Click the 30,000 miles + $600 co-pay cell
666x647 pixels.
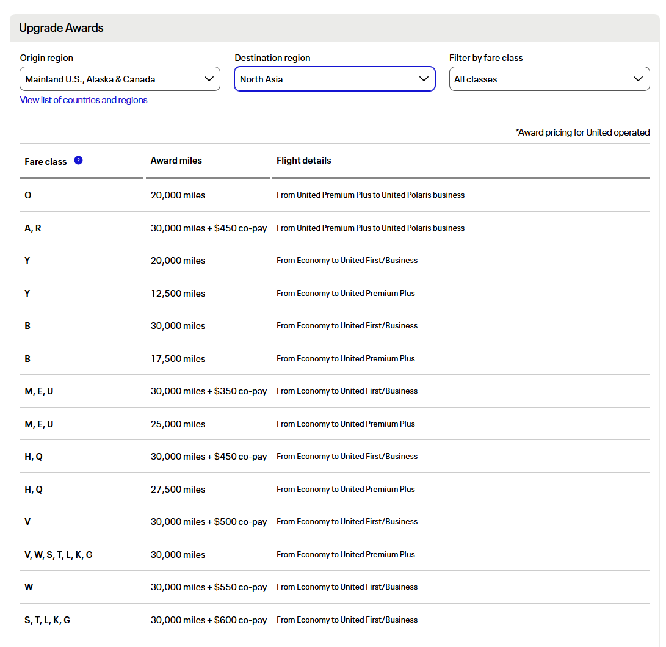click(209, 620)
